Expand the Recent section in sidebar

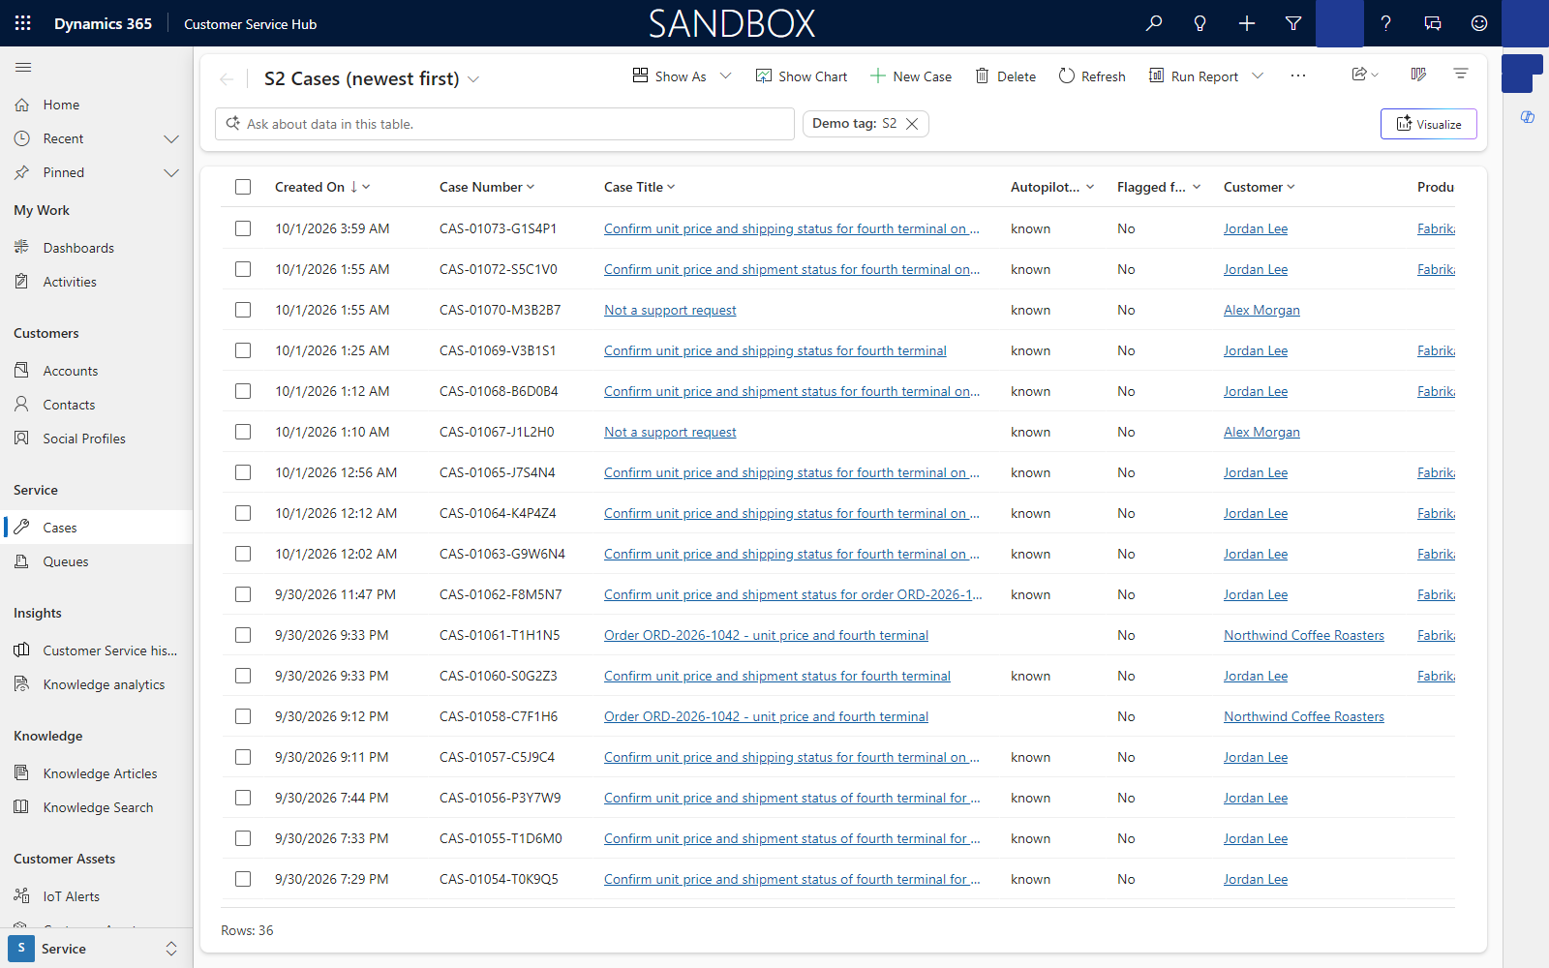coord(171,138)
